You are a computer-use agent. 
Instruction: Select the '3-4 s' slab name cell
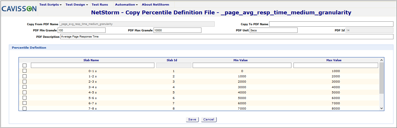tap(93, 87)
